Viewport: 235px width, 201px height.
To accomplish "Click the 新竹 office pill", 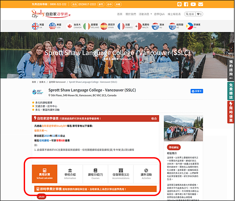I will tap(101, 4).
